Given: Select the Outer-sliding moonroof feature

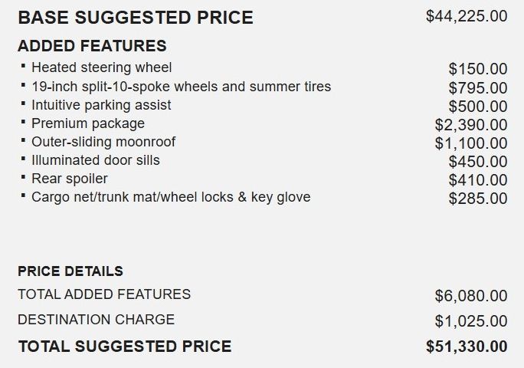Looking at the screenshot, I should pos(103,142).
